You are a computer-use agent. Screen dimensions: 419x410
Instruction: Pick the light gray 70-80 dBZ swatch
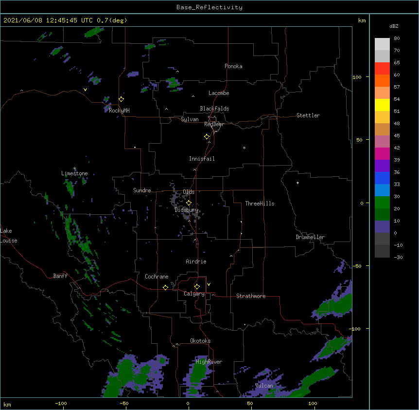point(382,44)
